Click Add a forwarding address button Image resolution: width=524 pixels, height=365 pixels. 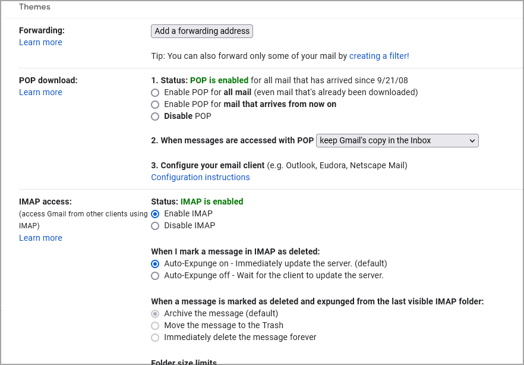[202, 31]
